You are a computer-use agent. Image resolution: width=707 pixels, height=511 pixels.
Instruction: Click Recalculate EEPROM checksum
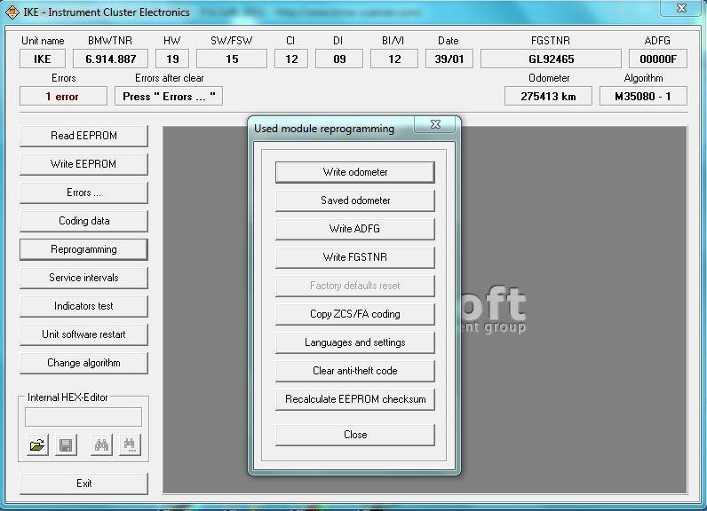355,399
